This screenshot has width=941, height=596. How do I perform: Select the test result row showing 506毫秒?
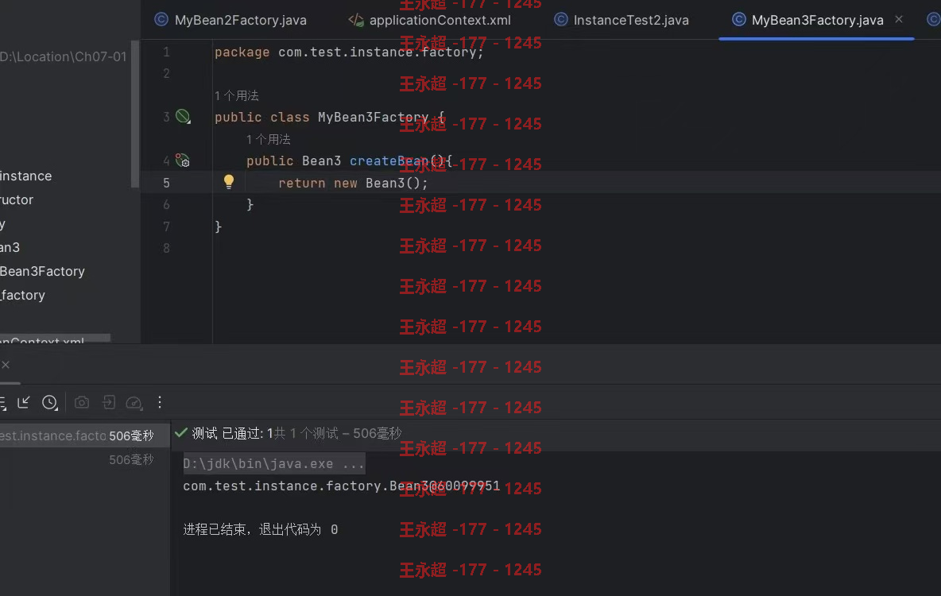coord(84,435)
